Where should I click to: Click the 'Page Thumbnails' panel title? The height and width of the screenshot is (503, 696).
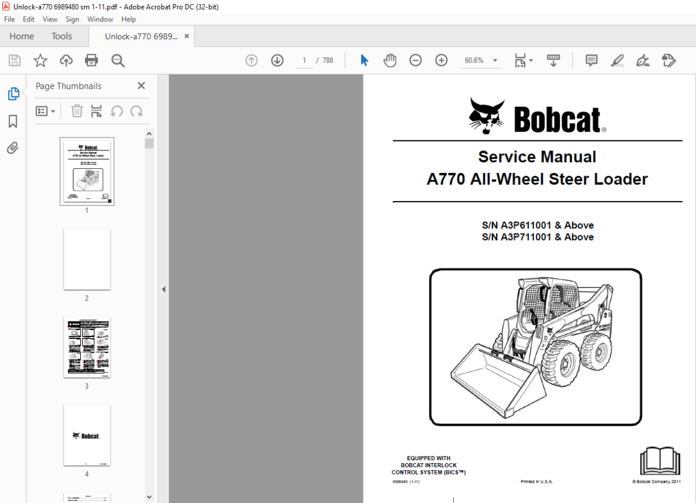[x=68, y=86]
